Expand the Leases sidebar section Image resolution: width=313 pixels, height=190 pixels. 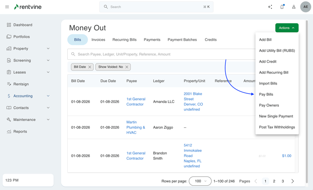click(48, 72)
